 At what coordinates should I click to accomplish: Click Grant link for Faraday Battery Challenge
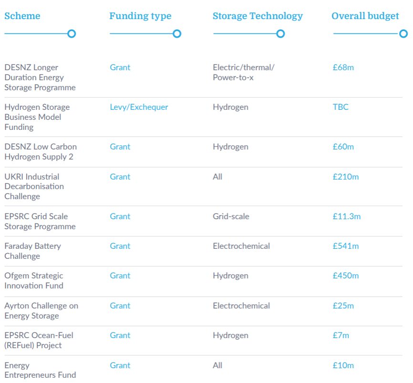(x=120, y=246)
